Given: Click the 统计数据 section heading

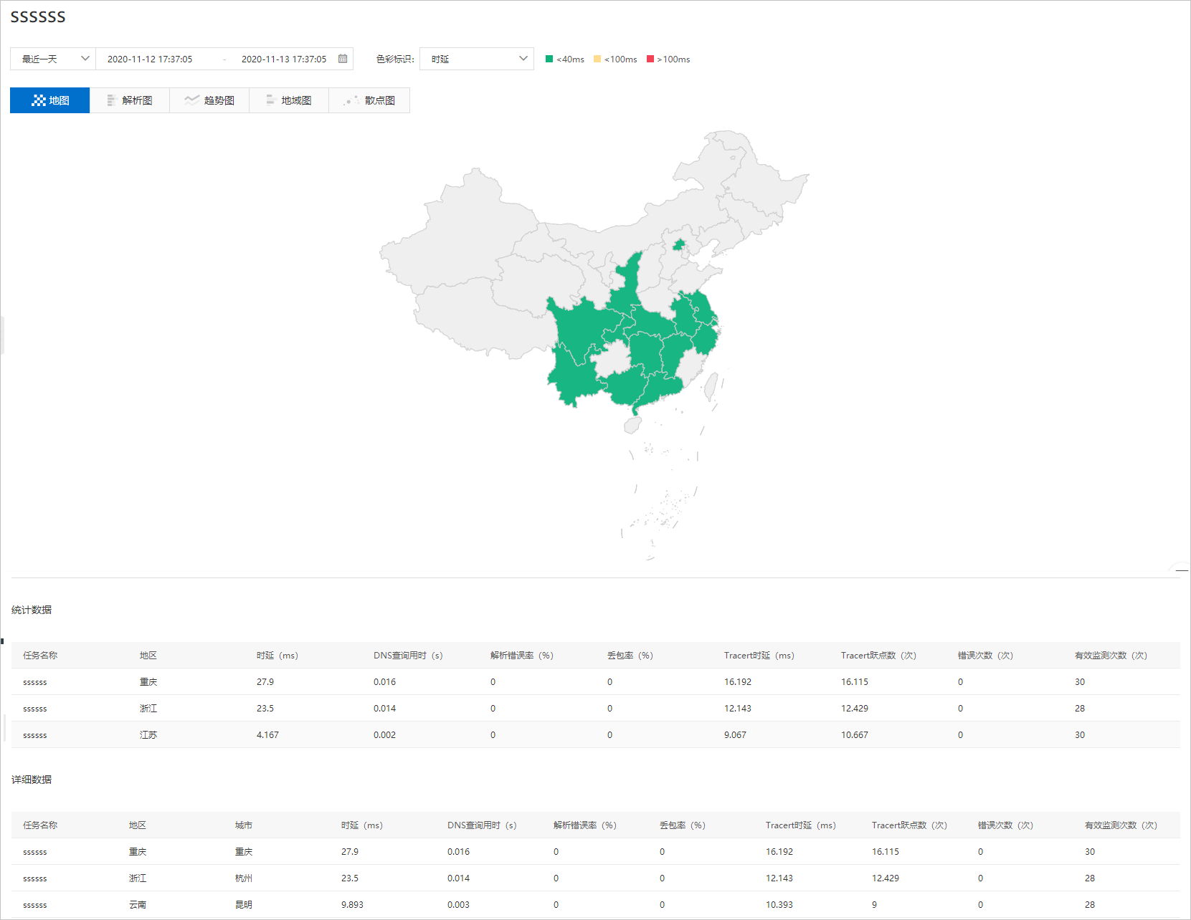Looking at the screenshot, I should coord(32,610).
